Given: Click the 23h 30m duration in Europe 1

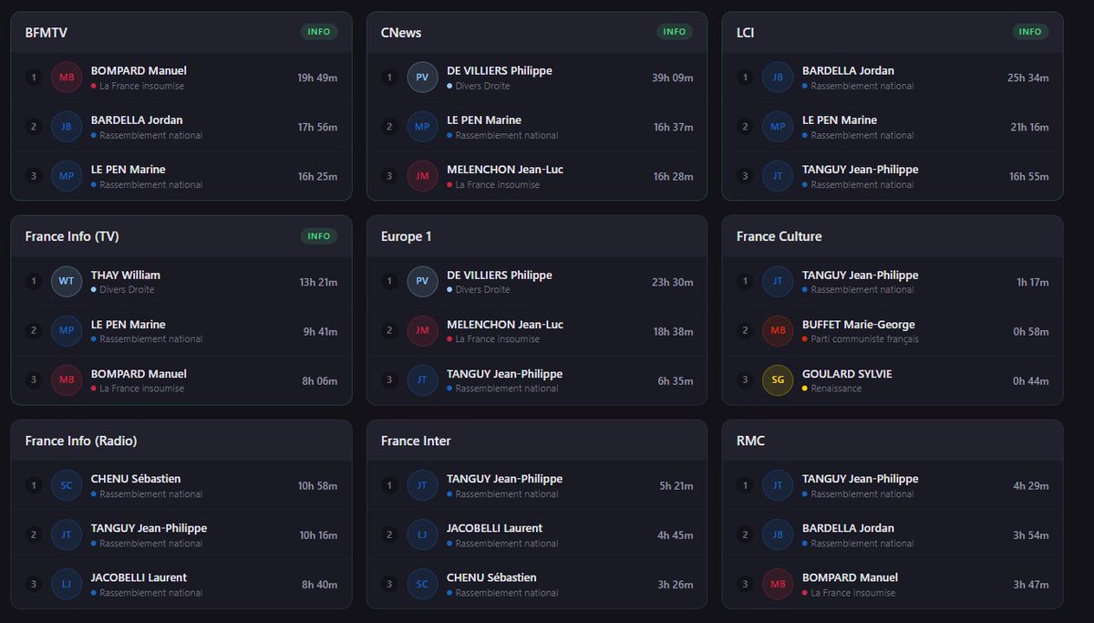Looking at the screenshot, I should 673,282.
